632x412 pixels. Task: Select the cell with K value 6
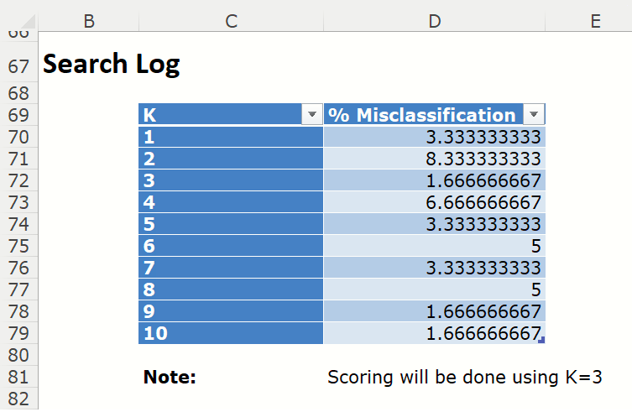point(230,246)
